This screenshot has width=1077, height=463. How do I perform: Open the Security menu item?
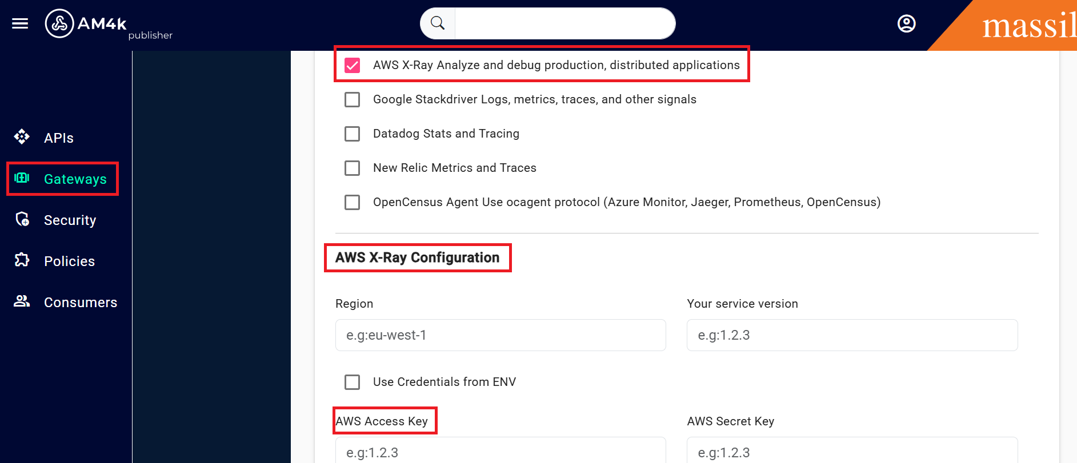pos(70,220)
